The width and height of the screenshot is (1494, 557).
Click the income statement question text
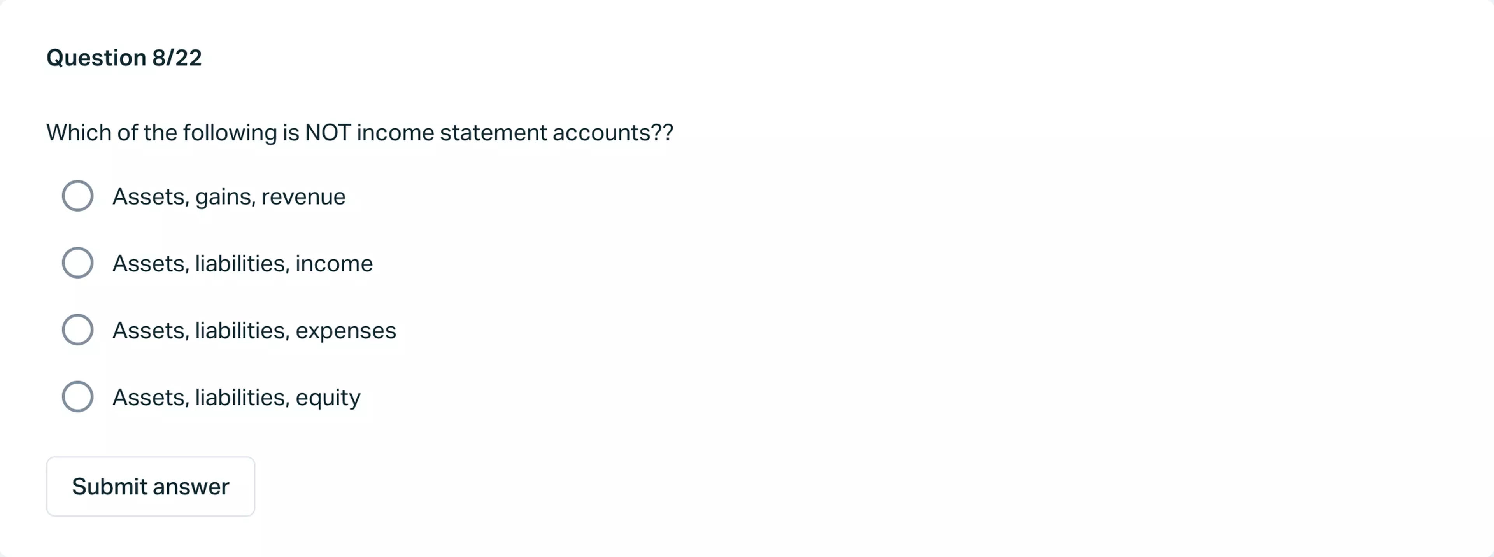coord(359,133)
